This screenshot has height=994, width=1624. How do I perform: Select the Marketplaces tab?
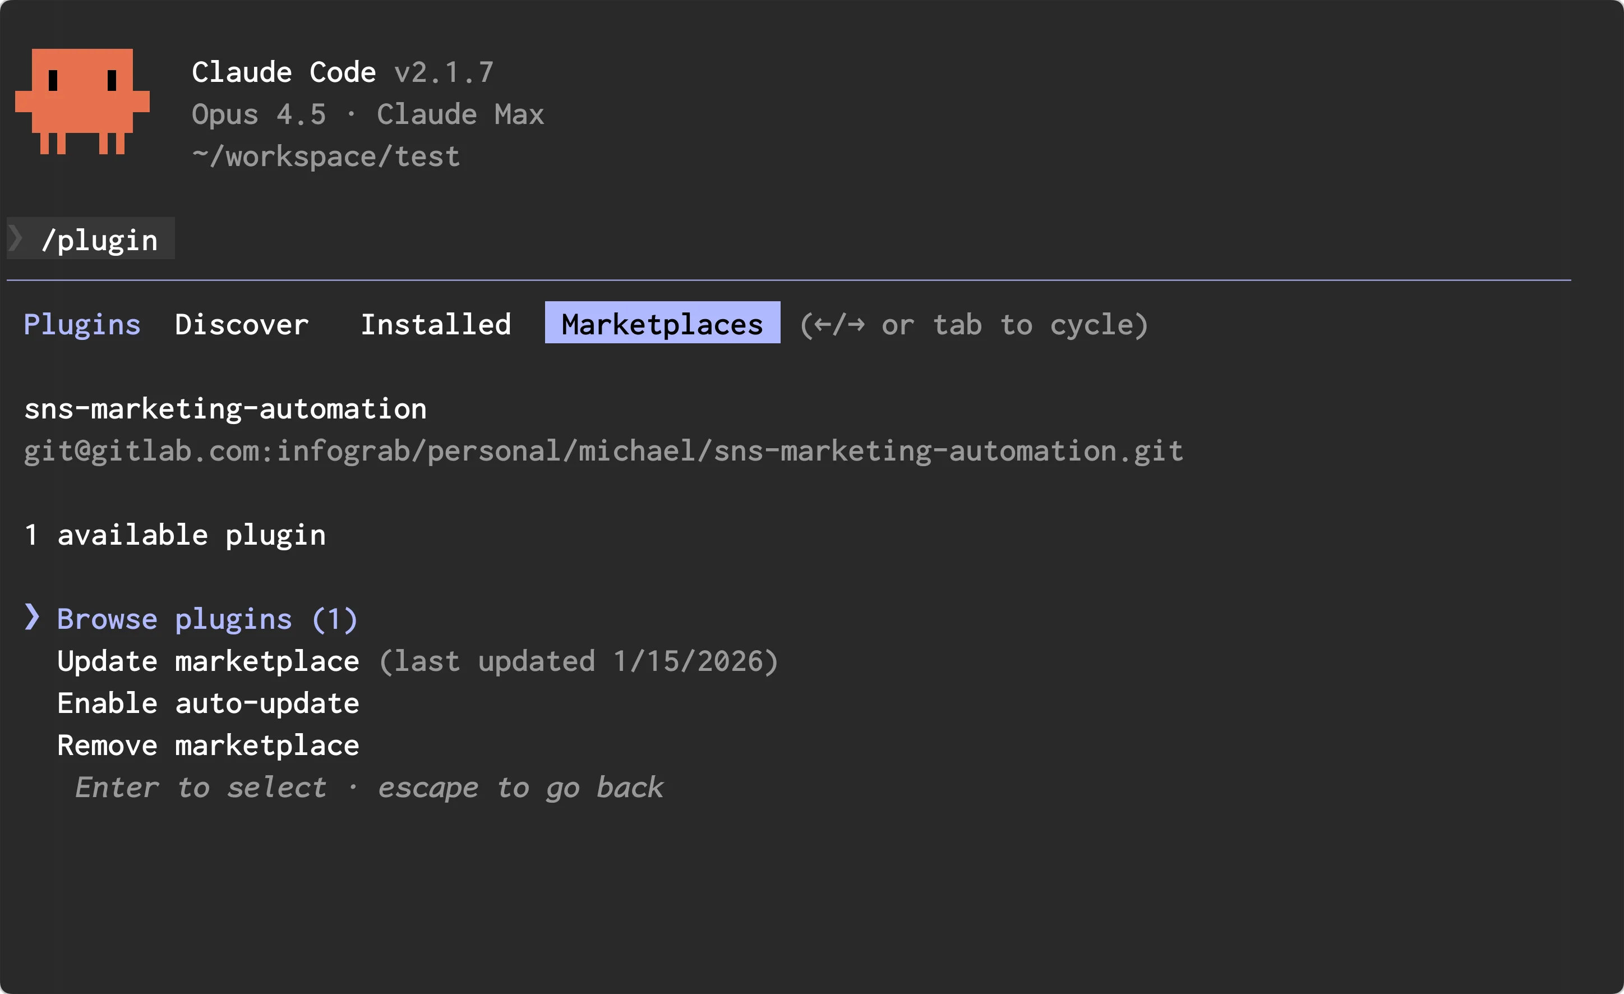[662, 324]
